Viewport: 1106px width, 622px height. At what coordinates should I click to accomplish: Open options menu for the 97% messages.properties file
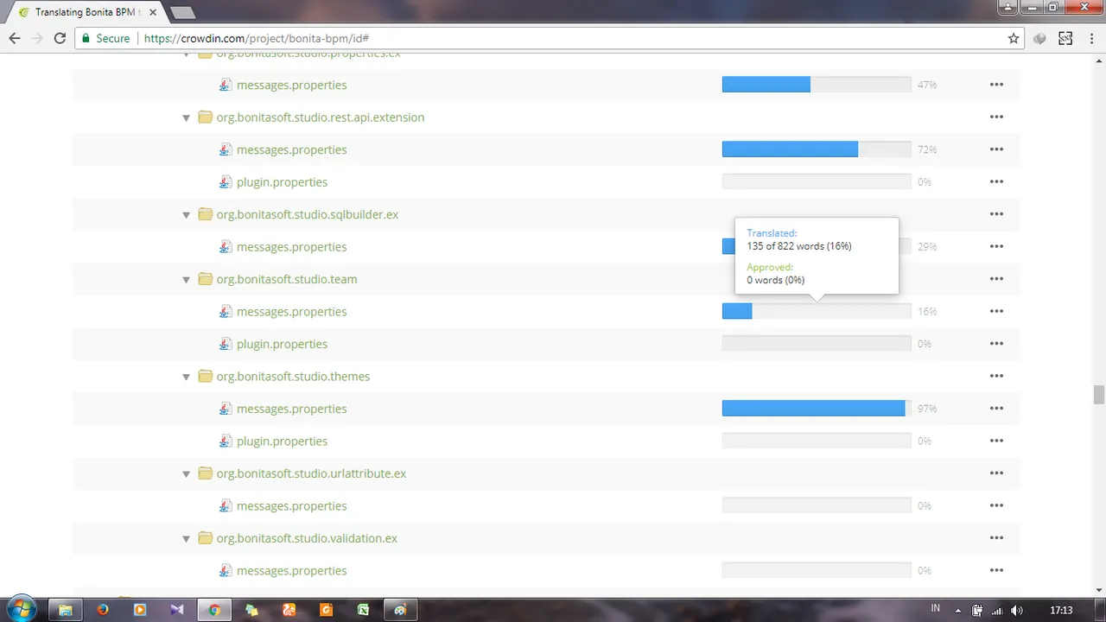[x=996, y=409]
